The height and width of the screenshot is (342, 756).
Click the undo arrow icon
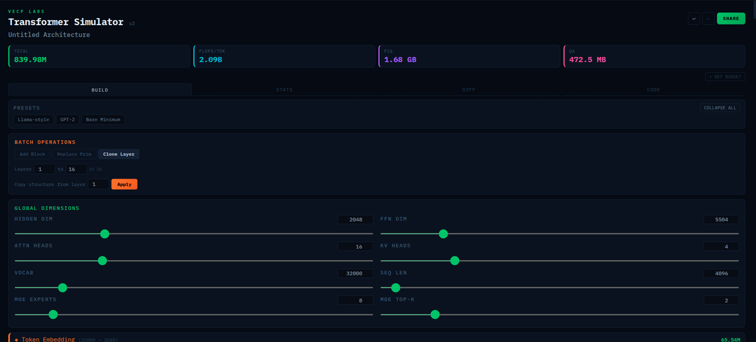point(694,18)
